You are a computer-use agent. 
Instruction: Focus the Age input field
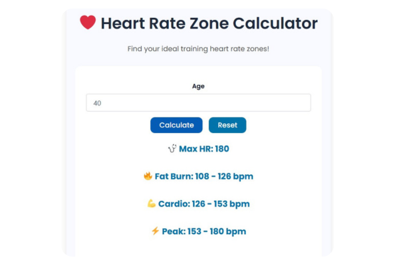click(x=198, y=103)
